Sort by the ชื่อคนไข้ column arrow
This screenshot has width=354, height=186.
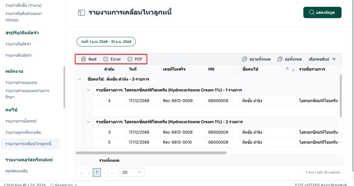point(293,70)
